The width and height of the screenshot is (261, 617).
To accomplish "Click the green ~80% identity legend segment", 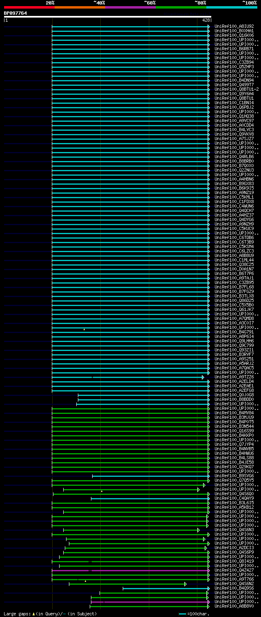I will tap(181, 7).
